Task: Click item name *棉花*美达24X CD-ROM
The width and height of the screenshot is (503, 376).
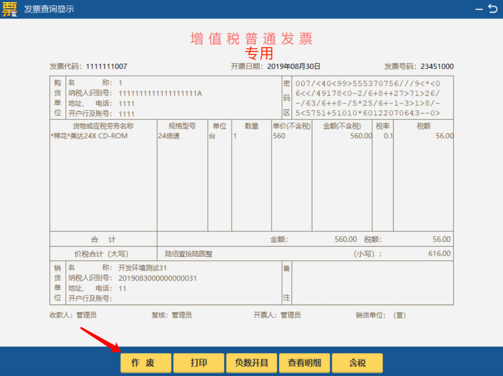Action: [x=89, y=136]
